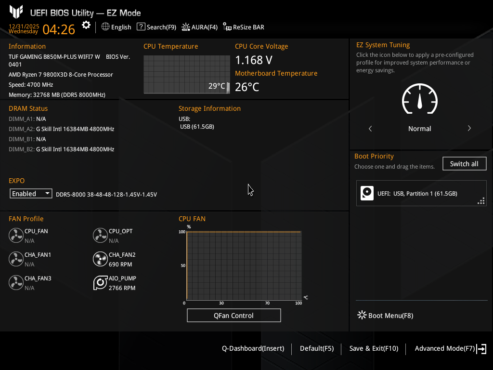Click the globe icon for English language
493x370 pixels.
pyautogui.click(x=105, y=27)
